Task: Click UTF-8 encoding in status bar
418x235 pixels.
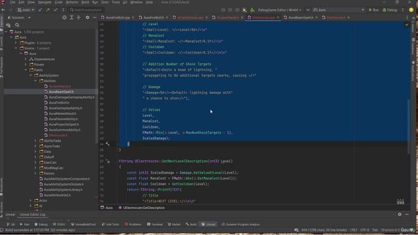Action: (x=364, y=230)
